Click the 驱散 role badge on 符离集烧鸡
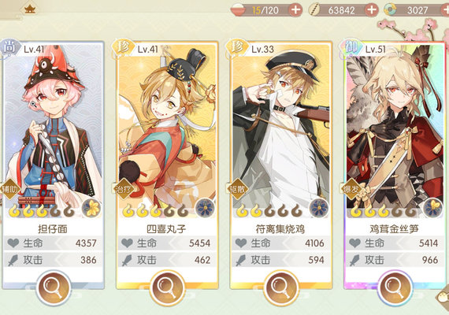The width and height of the screenshot is (449, 315). click(x=238, y=189)
